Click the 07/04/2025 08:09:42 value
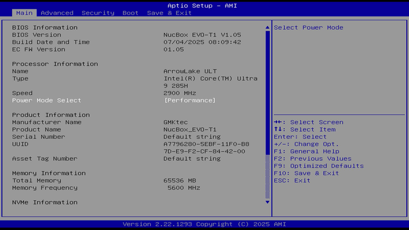Screen dimensions: 409x230 (x=202, y=42)
